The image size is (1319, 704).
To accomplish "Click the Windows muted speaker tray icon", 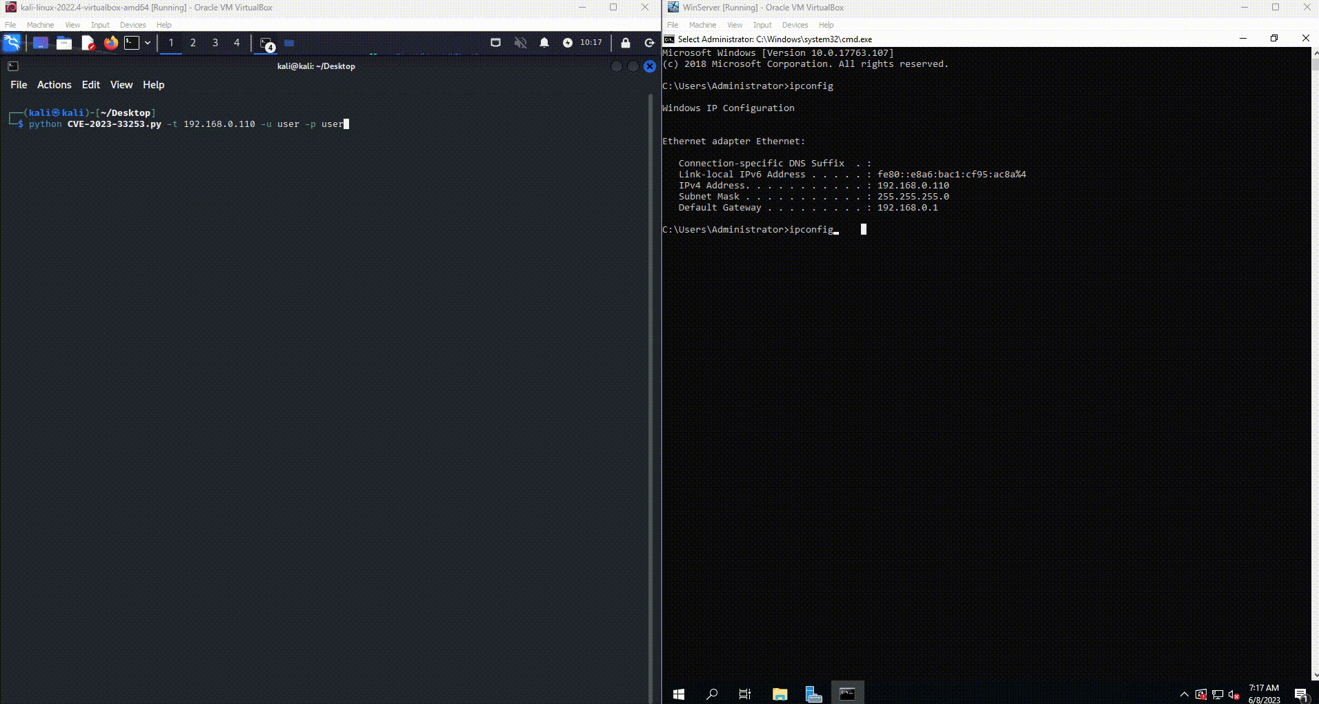I will (1234, 694).
